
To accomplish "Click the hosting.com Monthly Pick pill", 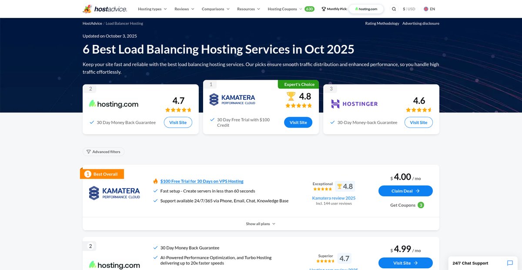I will click(x=366, y=9).
